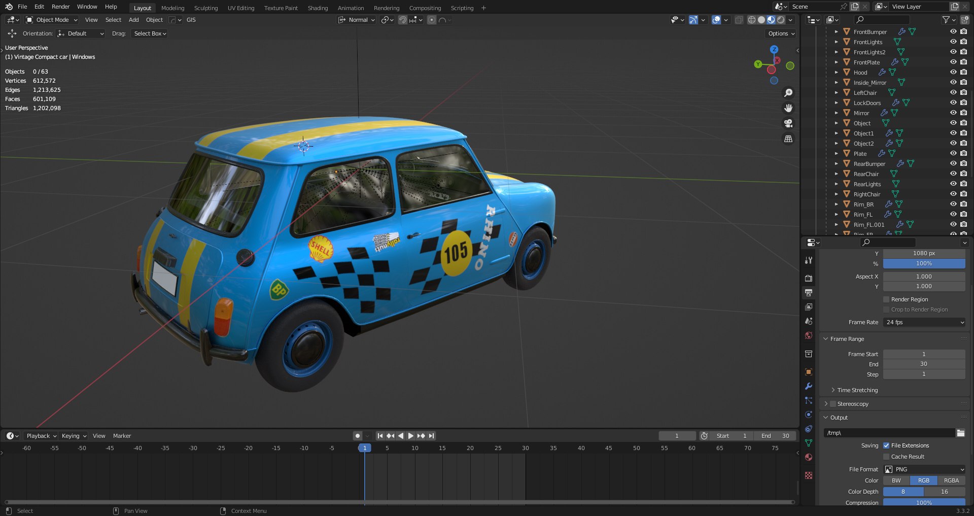This screenshot has width=974, height=516.
Task: Open the viewport Options dropdown
Action: [x=781, y=33]
